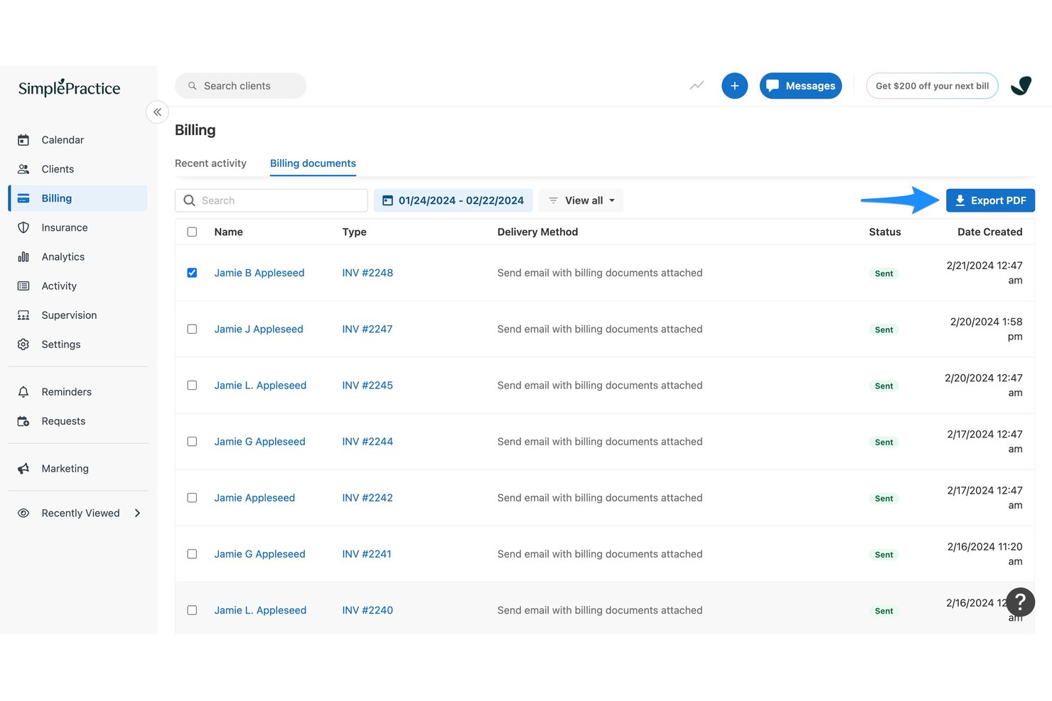Click Export PDF

990,200
